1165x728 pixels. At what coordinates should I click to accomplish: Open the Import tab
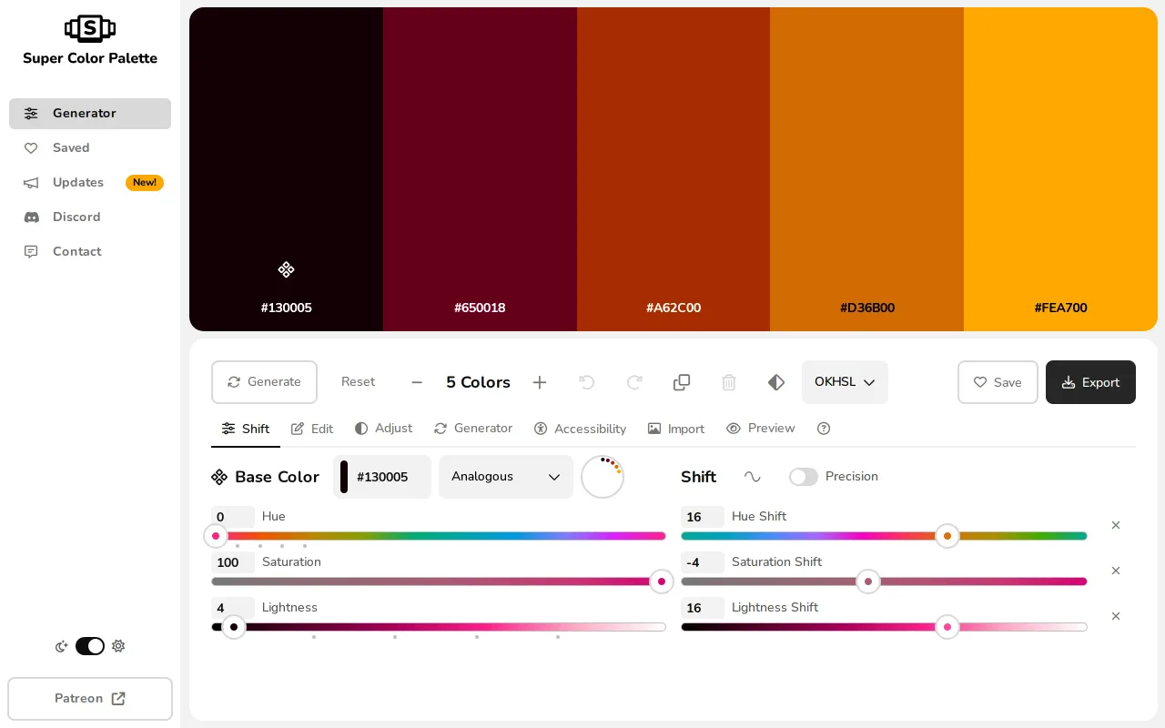(x=676, y=429)
